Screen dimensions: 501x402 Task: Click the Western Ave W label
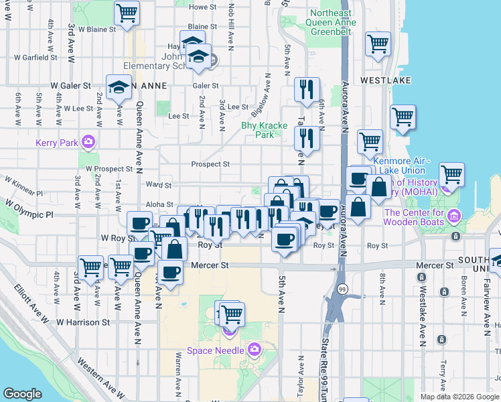(100, 379)
